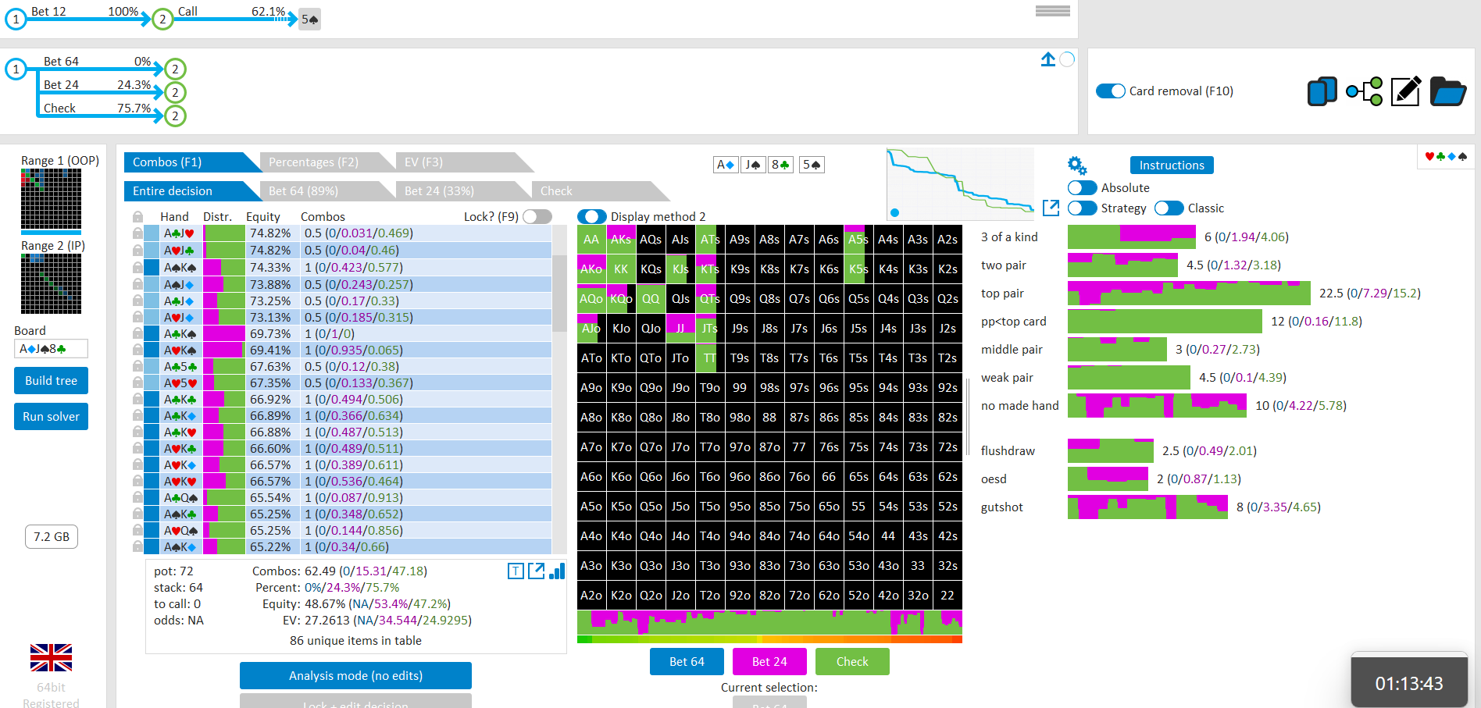Click the suit symbols icon at top right
Image resolution: width=1481 pixels, height=708 pixels.
(x=1446, y=157)
